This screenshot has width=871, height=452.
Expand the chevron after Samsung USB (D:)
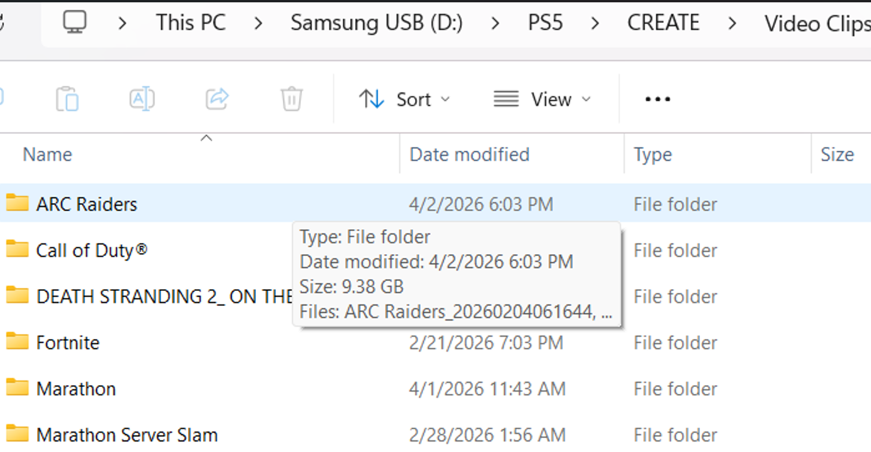pos(495,23)
